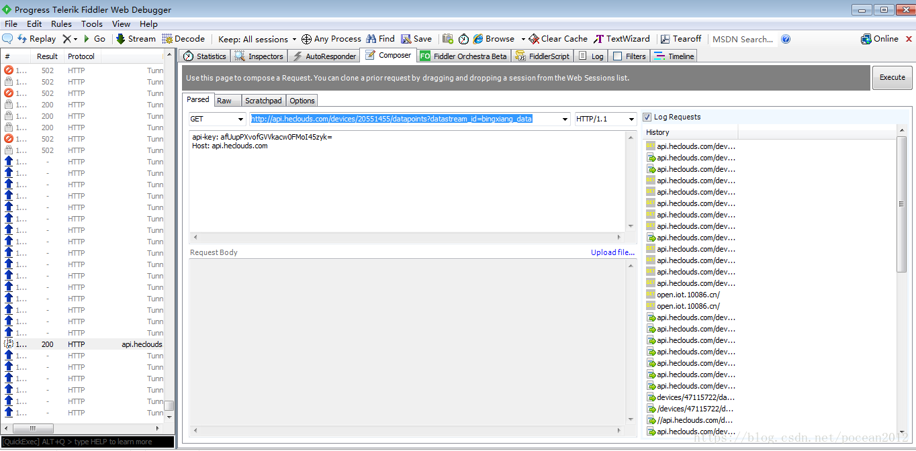The image size is (916, 451).
Task: Click the Upload file... link
Action: pos(612,252)
